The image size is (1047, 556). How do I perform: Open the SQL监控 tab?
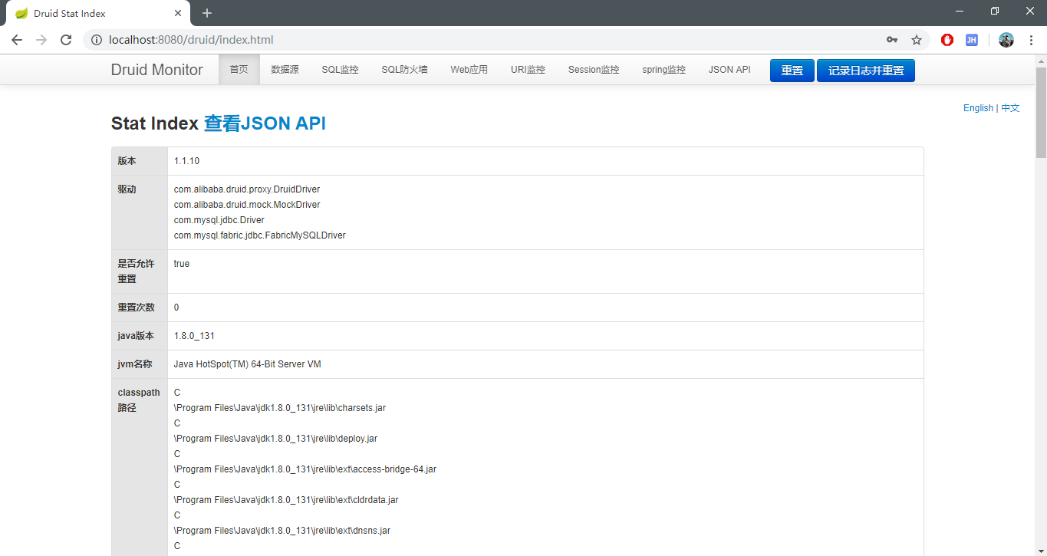click(x=340, y=70)
